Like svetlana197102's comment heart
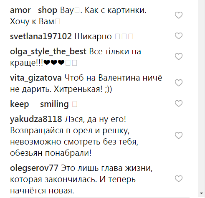Viewport: 205px width, 198px height. click(179, 36)
